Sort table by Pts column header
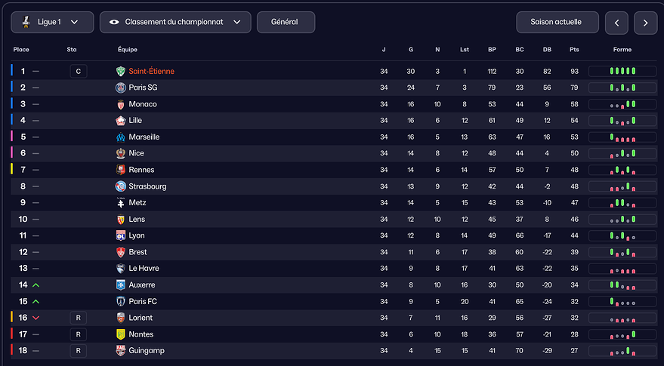The image size is (664, 366). point(574,50)
